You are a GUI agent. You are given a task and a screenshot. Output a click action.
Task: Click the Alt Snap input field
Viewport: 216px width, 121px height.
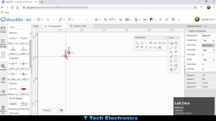[x=208, y=69]
